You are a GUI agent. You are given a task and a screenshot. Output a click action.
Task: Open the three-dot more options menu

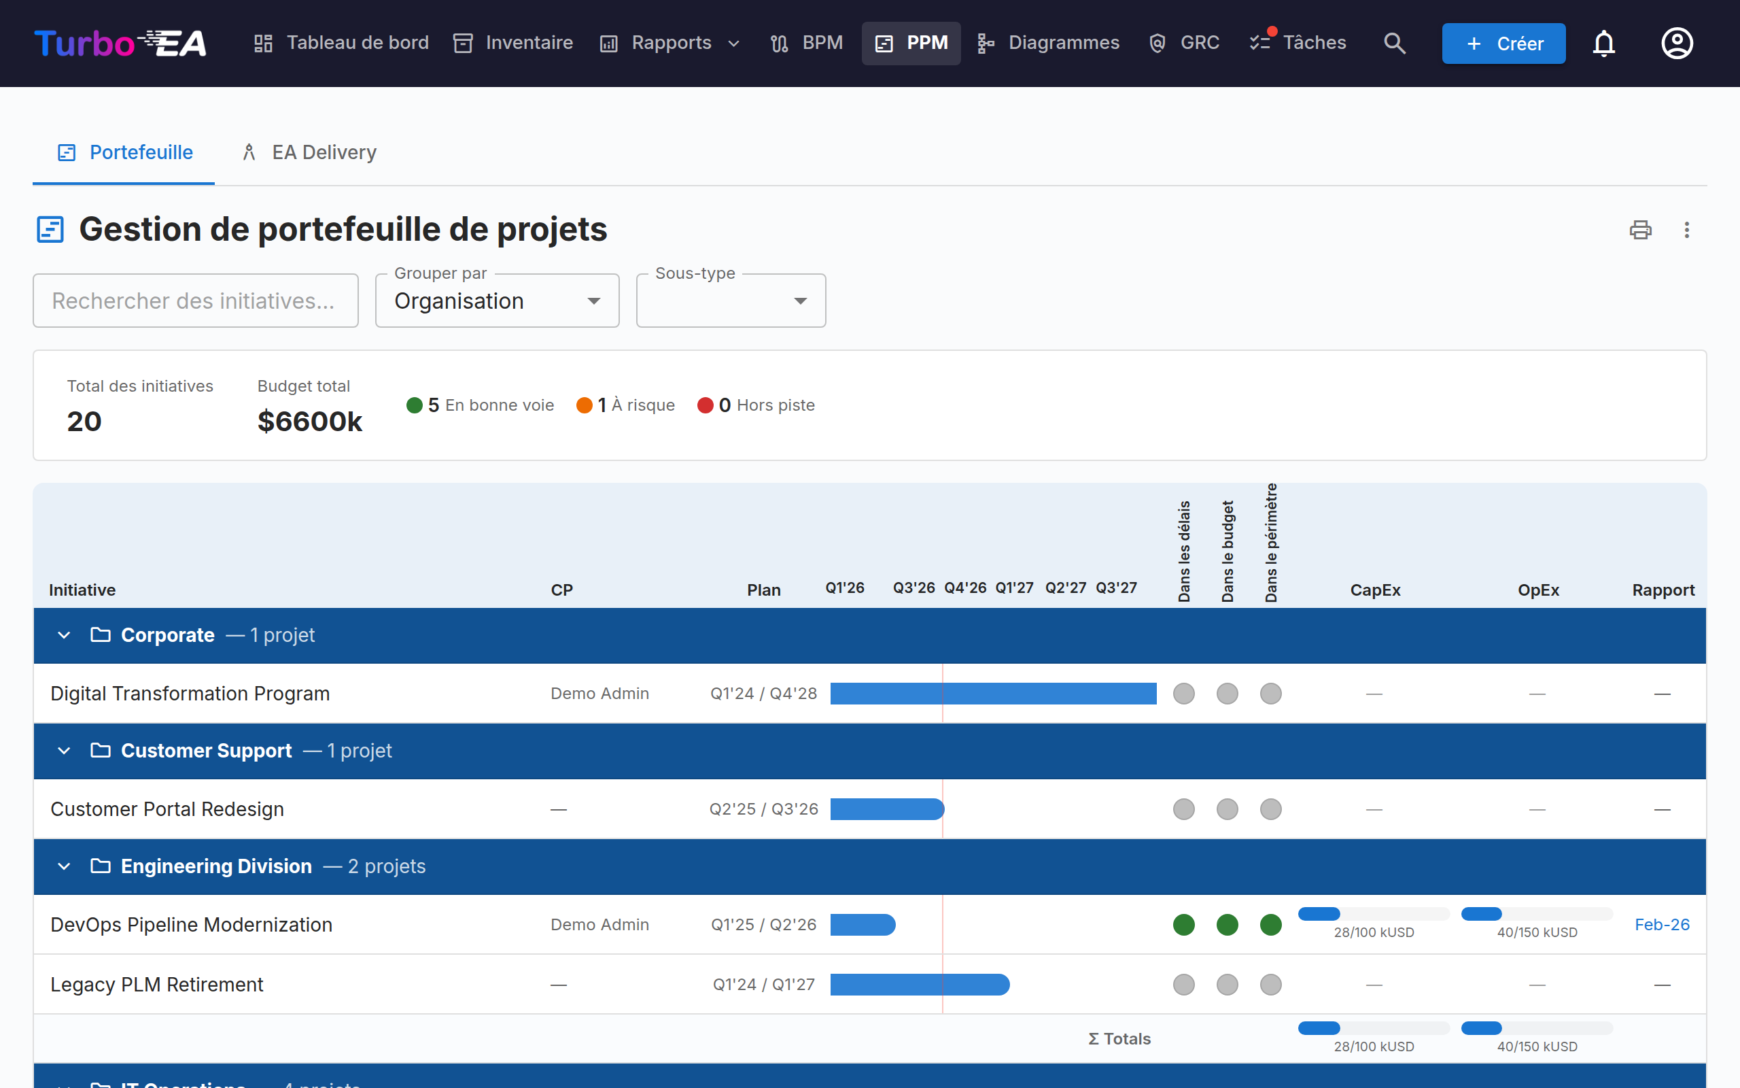(x=1686, y=231)
